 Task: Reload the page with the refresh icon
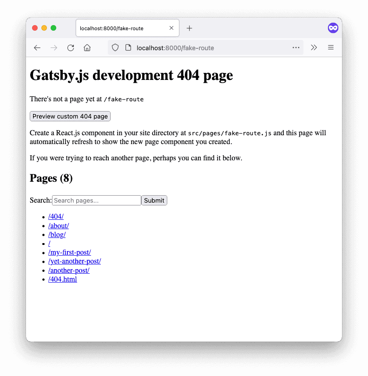click(x=71, y=47)
